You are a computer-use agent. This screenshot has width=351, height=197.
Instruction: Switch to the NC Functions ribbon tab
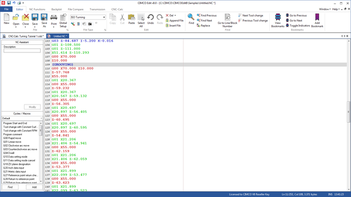(37, 9)
